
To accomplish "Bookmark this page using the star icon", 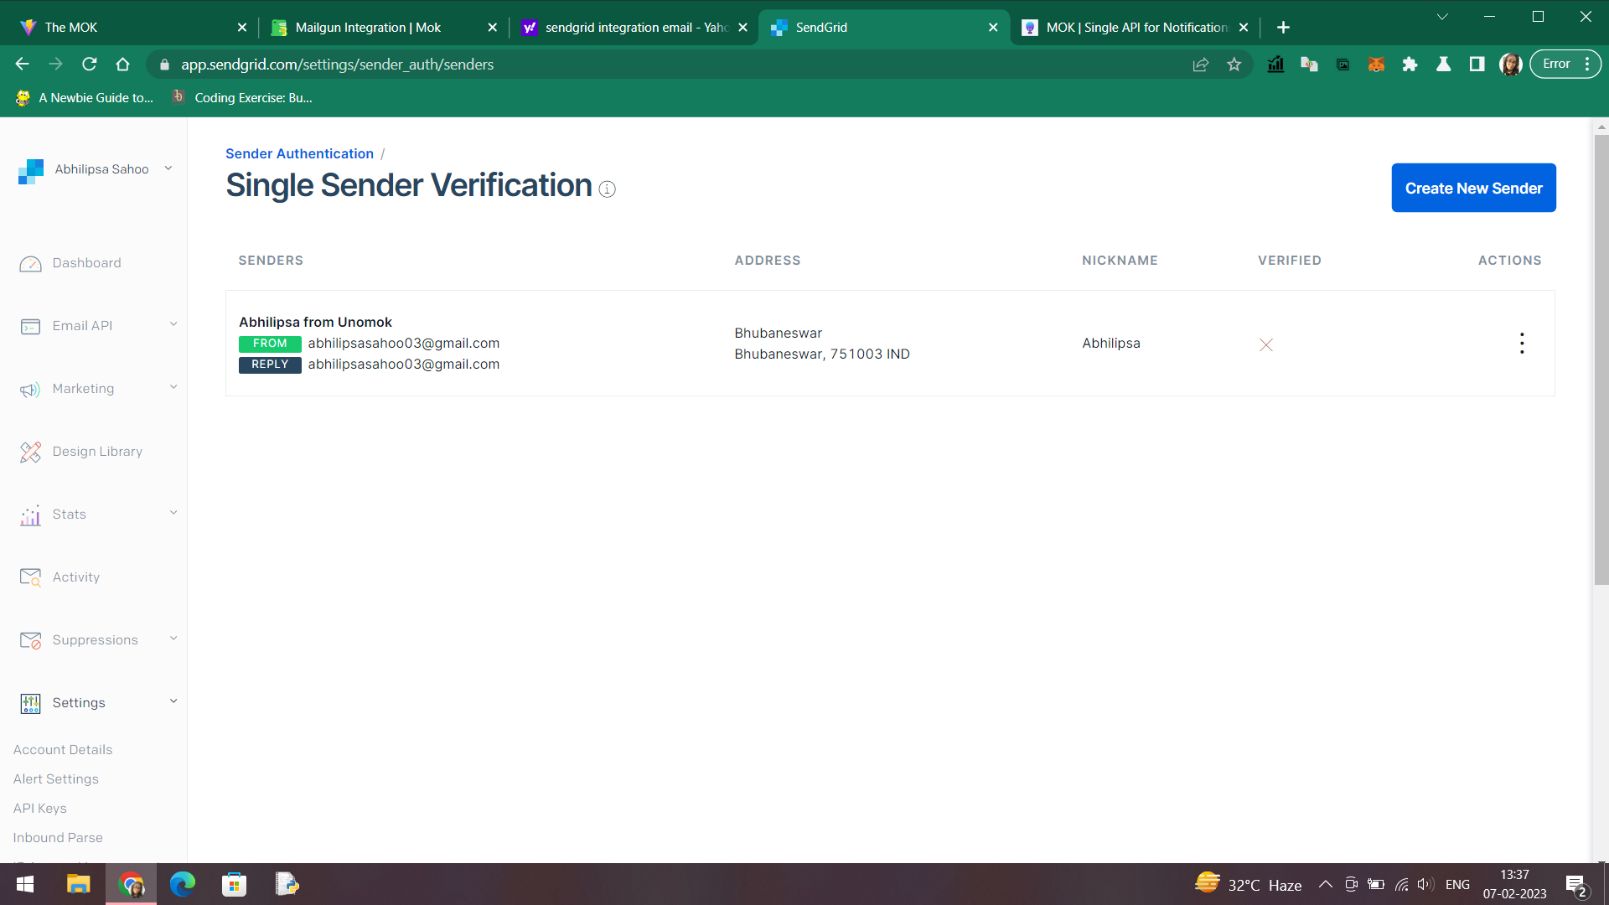I will [1234, 64].
